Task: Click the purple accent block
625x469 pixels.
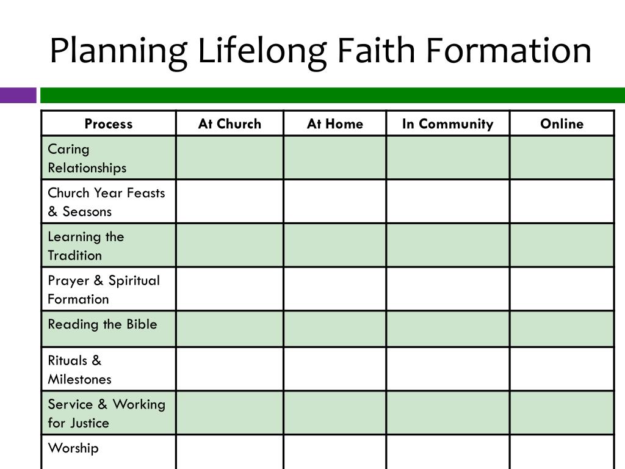Action: (x=18, y=95)
